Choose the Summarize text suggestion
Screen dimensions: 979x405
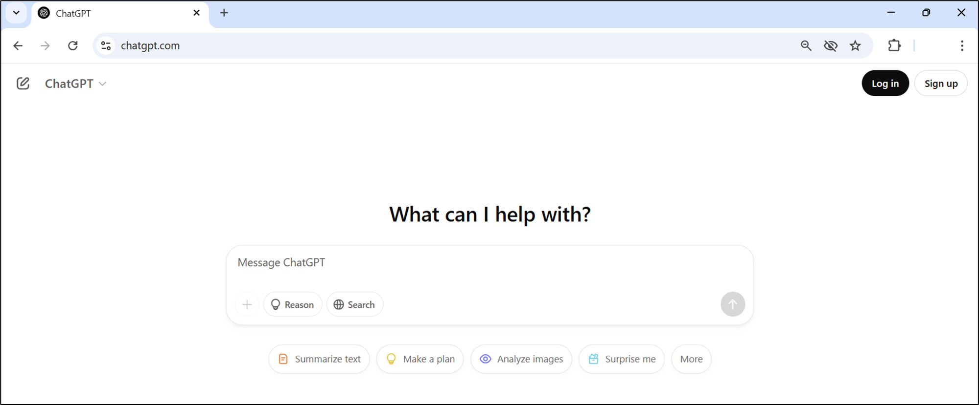(x=319, y=359)
